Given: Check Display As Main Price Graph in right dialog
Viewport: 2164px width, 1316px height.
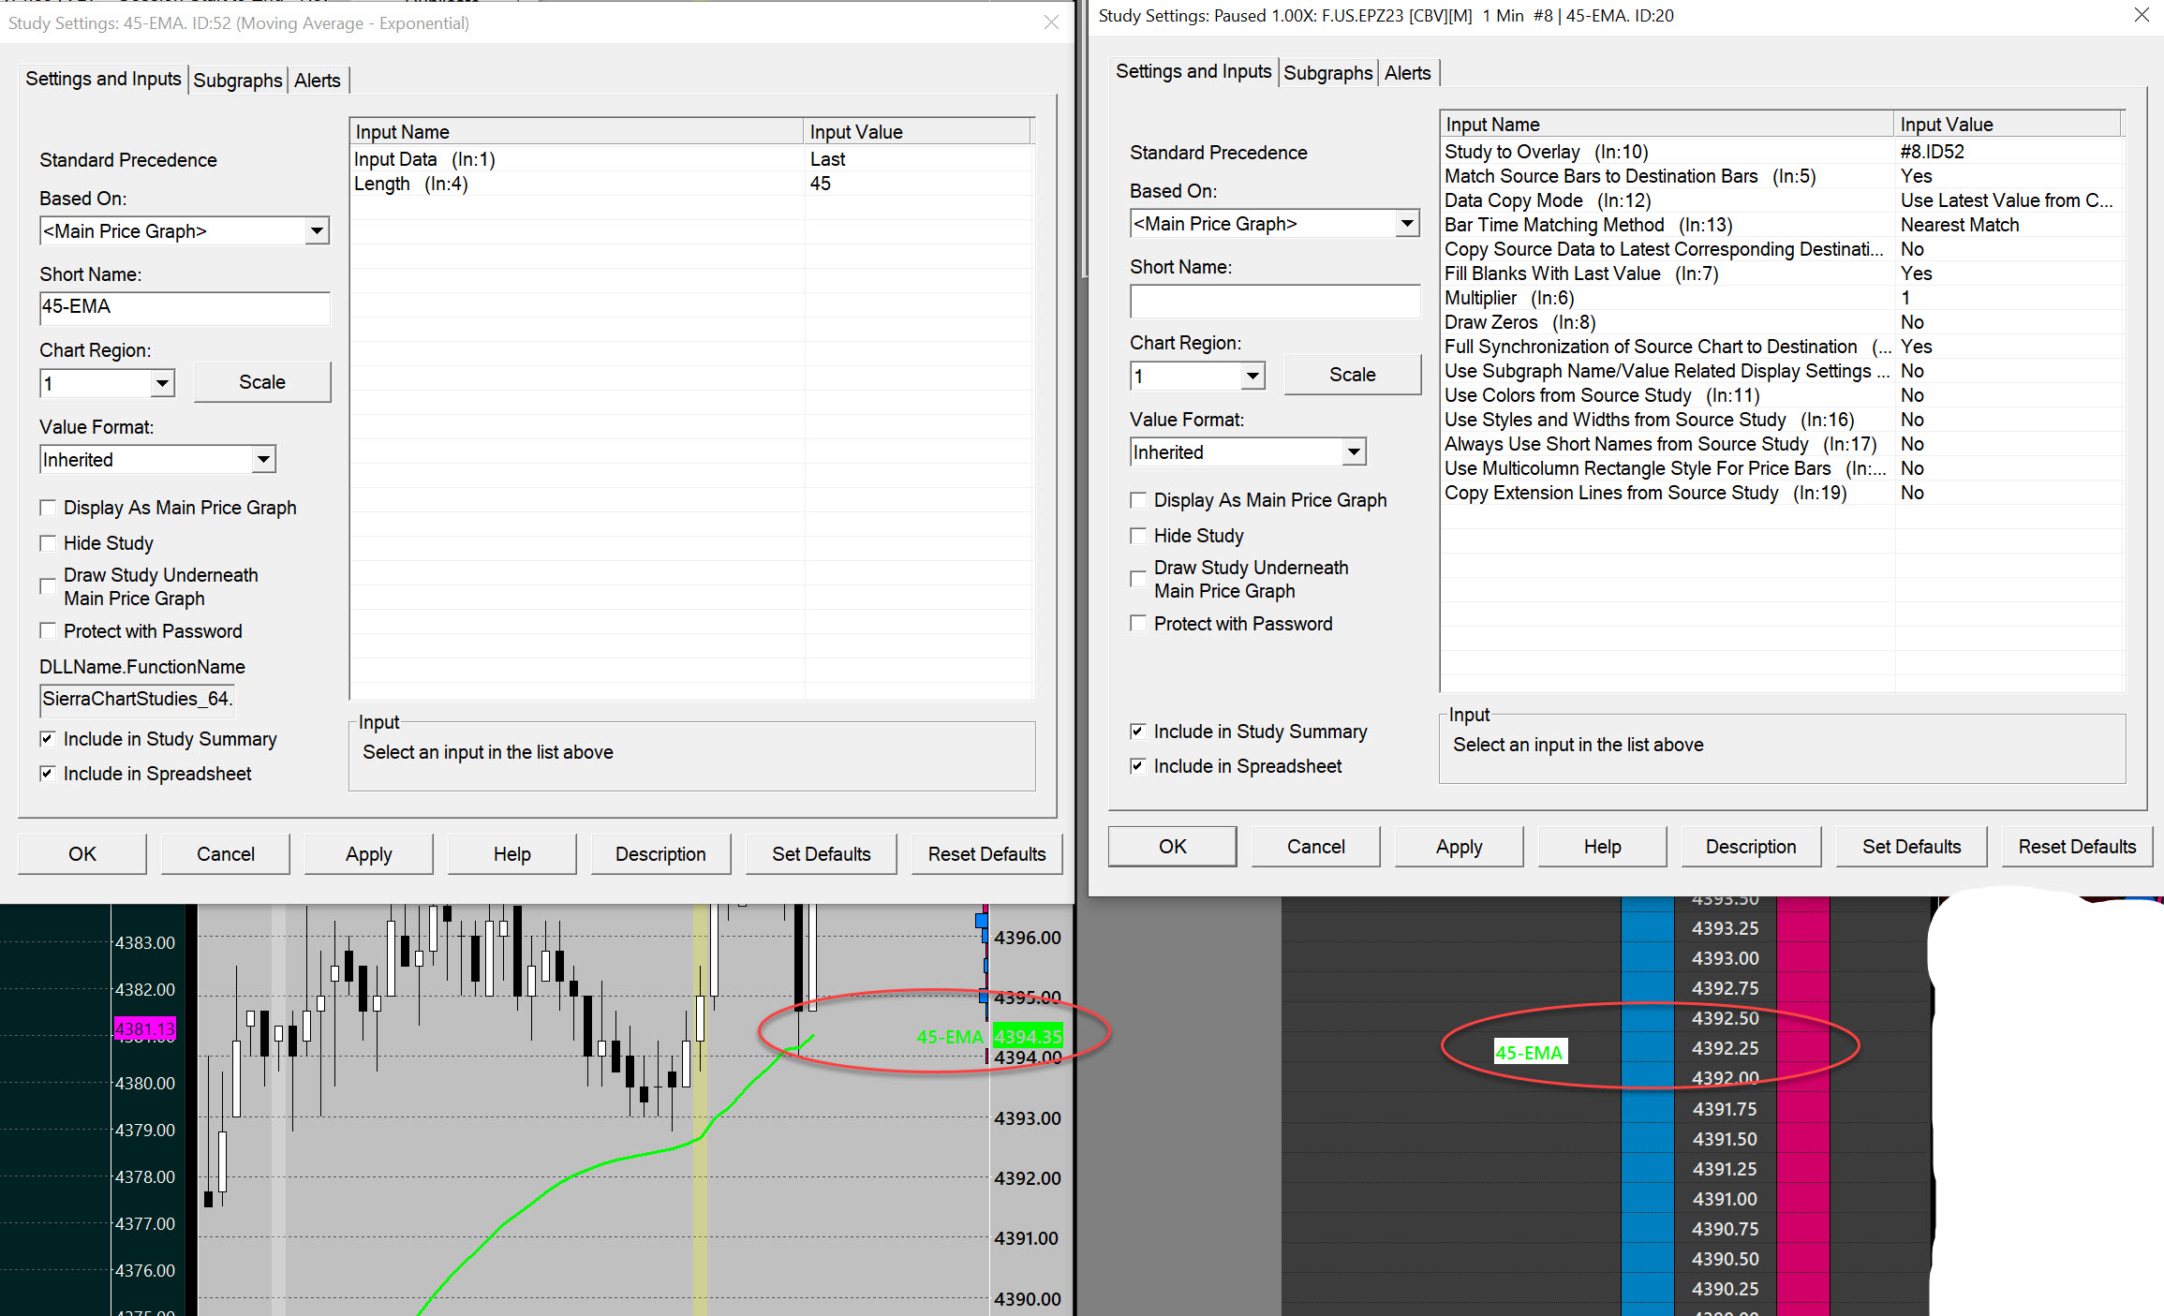Looking at the screenshot, I should (1138, 500).
